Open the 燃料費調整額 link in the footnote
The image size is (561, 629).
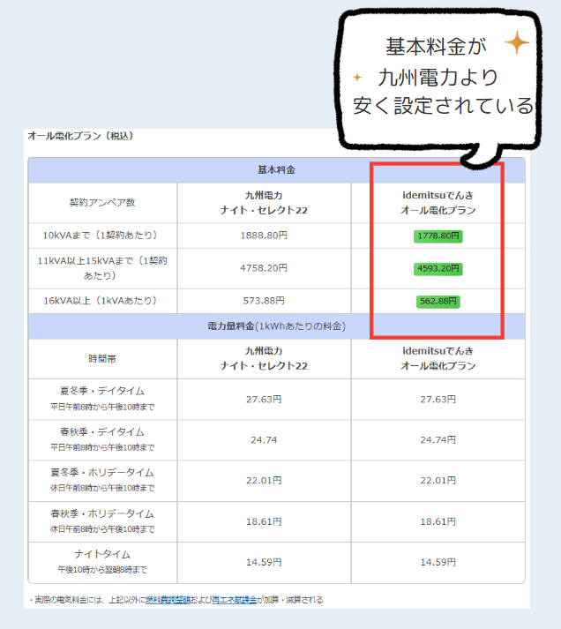click(168, 600)
